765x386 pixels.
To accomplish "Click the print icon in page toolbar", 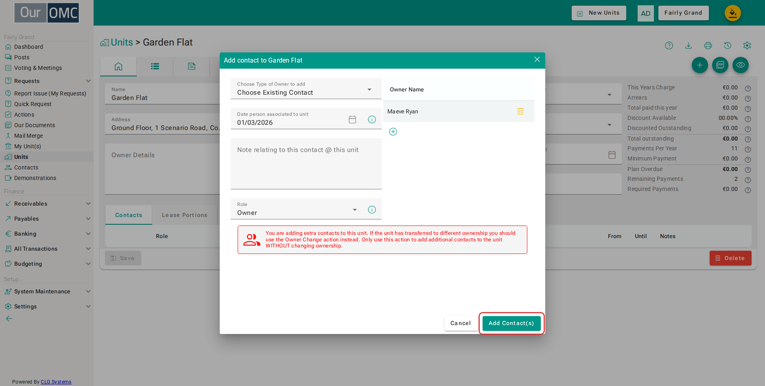I will [x=708, y=46].
